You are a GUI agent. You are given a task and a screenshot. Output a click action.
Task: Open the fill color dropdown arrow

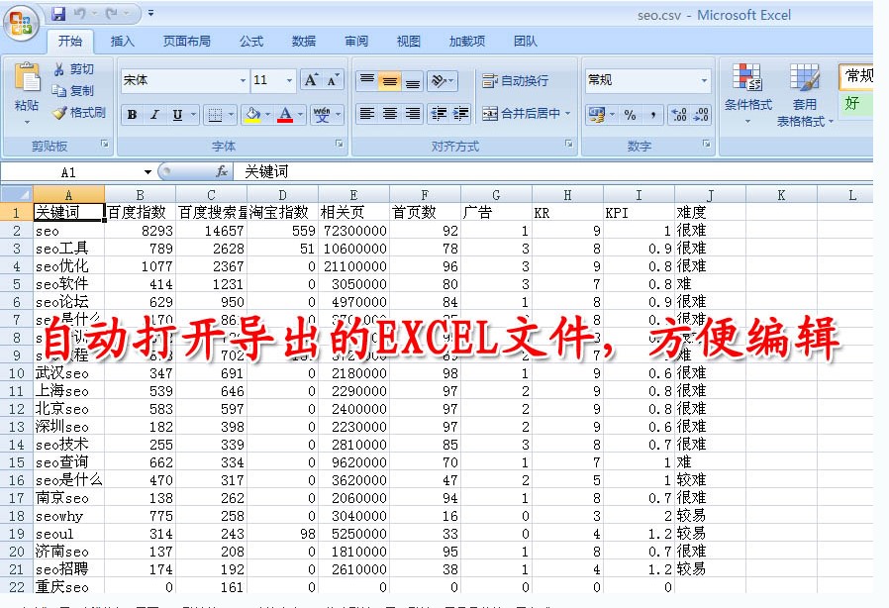[x=267, y=115]
